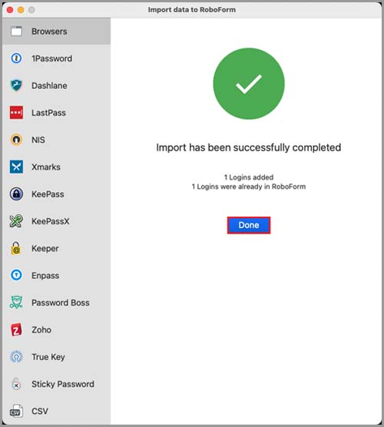Choose the Enpass icon
384x427 pixels.
pyautogui.click(x=16, y=275)
